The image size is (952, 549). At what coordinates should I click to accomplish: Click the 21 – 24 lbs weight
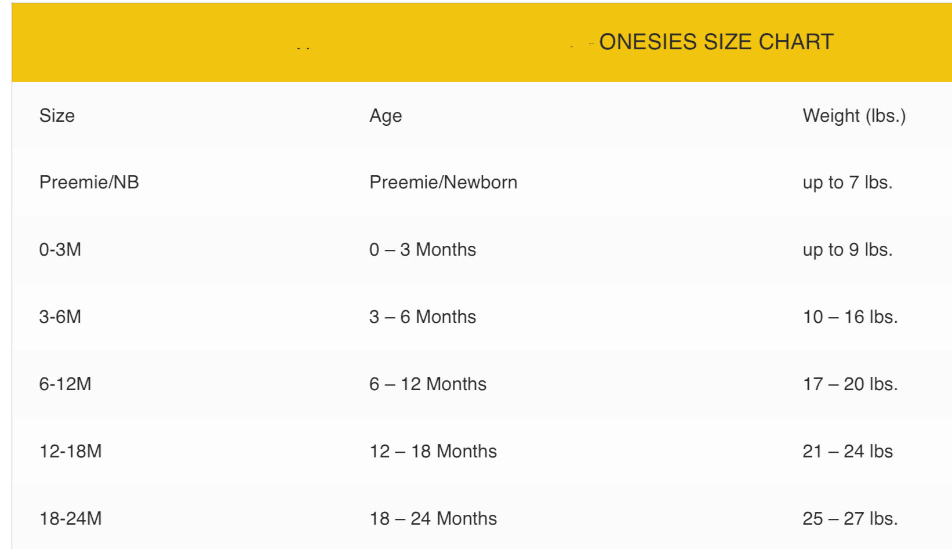click(848, 451)
